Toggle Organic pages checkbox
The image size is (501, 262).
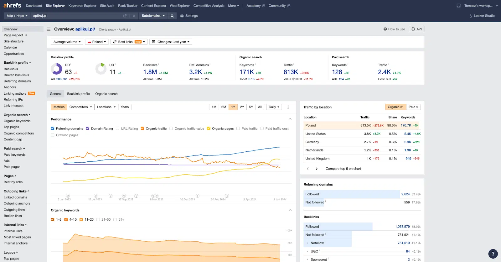pyautogui.click(x=209, y=128)
